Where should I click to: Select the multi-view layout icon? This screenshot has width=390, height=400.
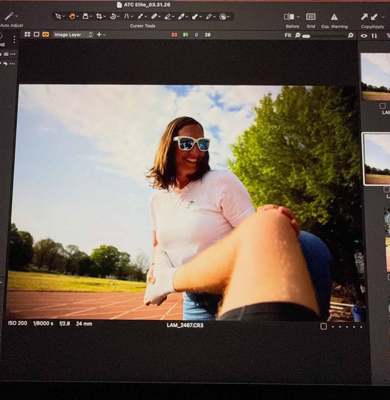tap(27, 35)
